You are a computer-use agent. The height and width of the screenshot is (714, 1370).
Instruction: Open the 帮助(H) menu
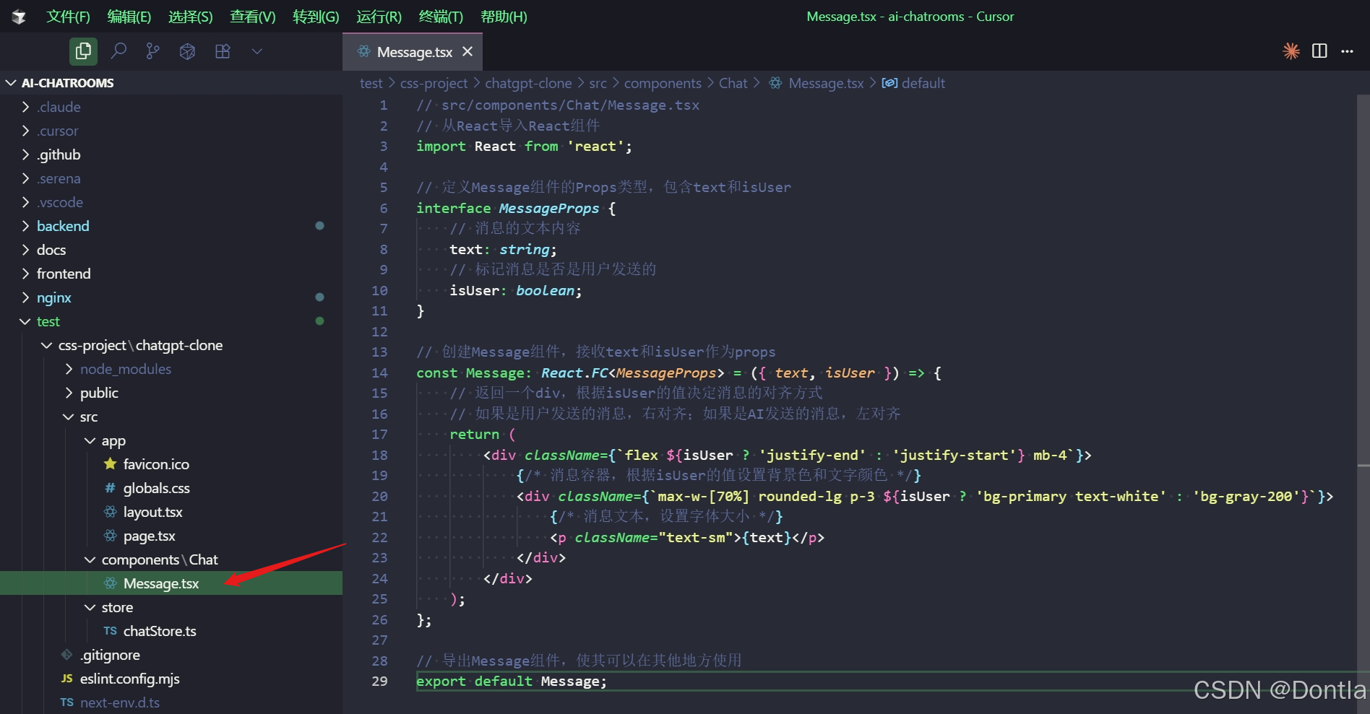point(504,17)
